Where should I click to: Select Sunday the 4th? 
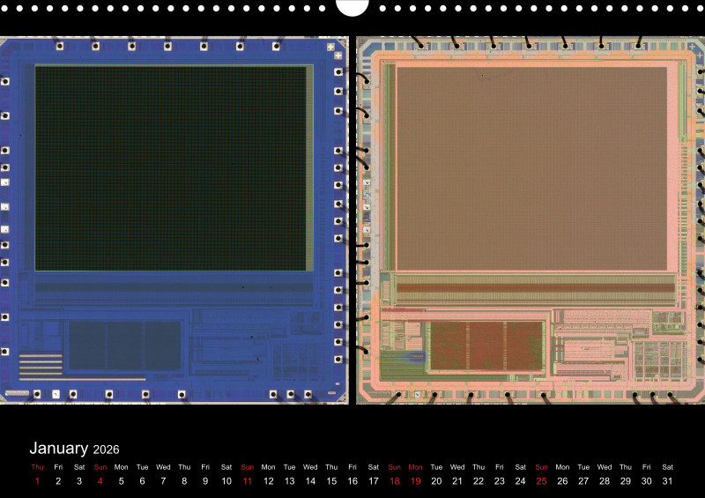pyautogui.click(x=100, y=481)
